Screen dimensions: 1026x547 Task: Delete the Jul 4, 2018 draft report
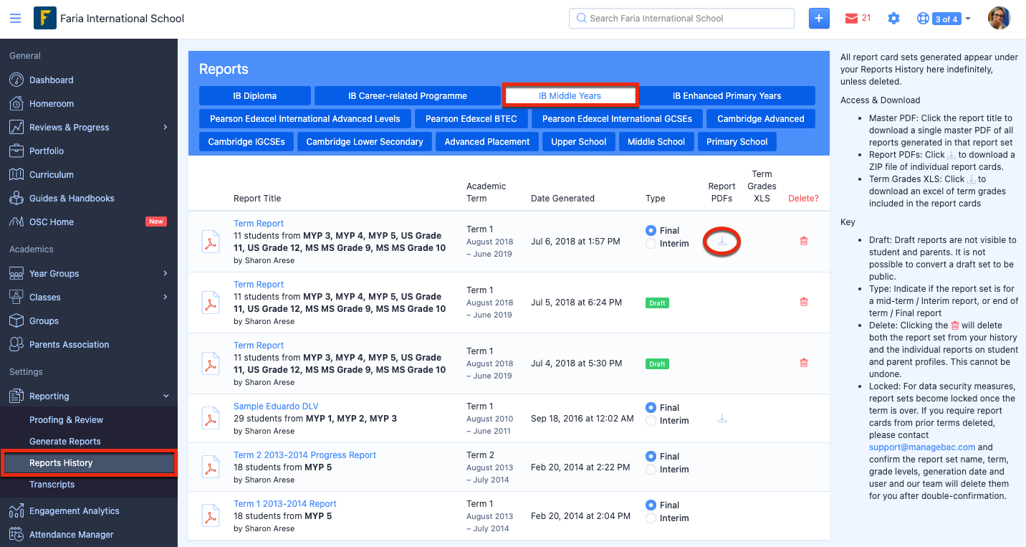(803, 363)
